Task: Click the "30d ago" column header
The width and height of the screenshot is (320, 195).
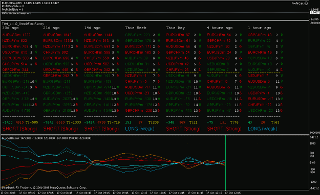Action: (x=10, y=28)
